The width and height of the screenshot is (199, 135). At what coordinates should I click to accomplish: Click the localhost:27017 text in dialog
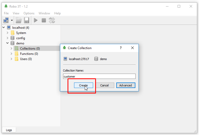coord(79,59)
